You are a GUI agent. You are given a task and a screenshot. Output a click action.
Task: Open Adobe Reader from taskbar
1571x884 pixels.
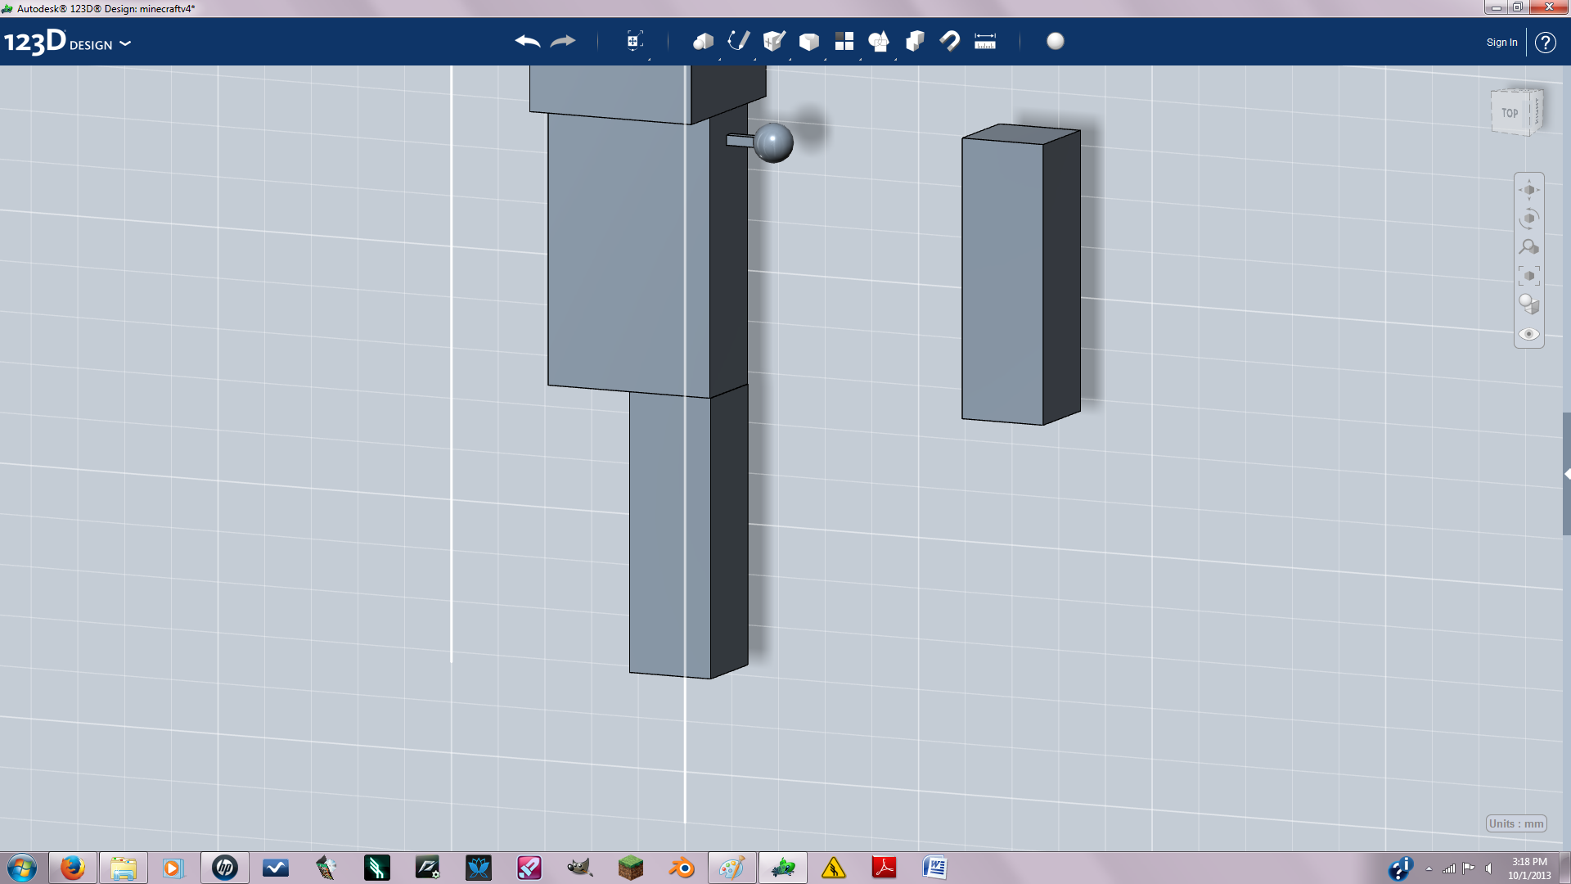(885, 868)
